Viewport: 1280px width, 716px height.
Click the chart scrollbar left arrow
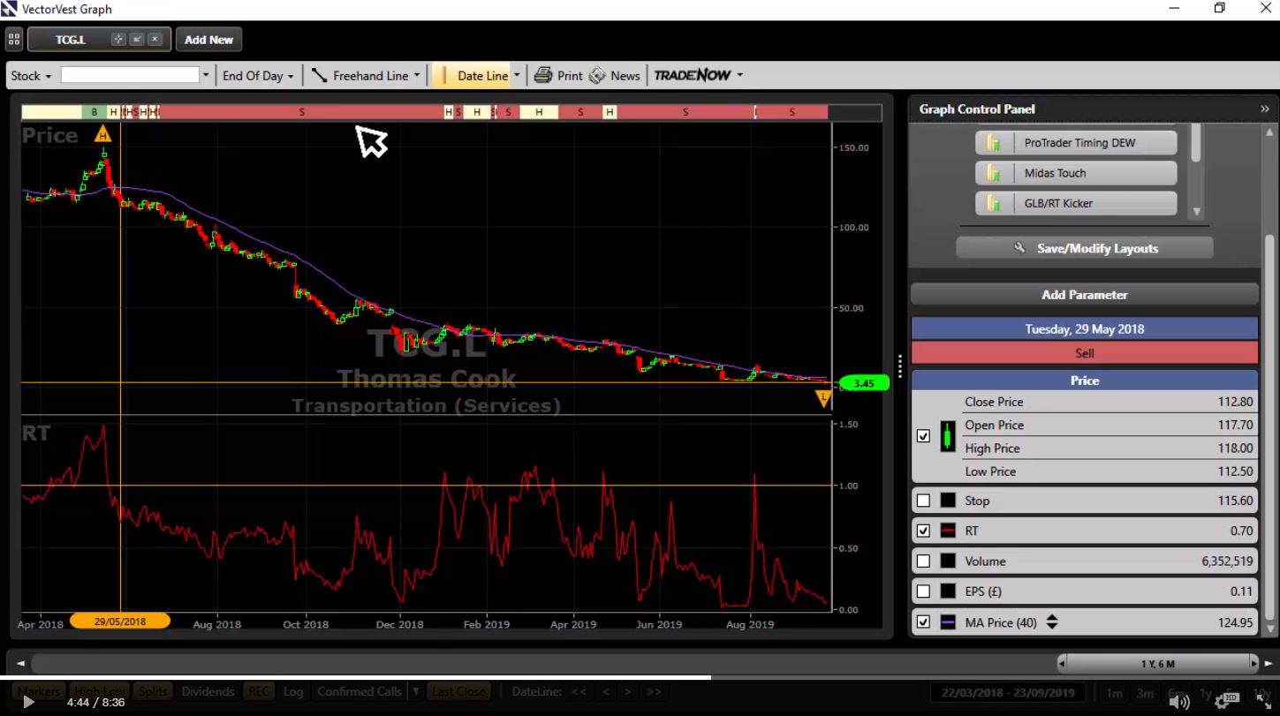[x=20, y=663]
